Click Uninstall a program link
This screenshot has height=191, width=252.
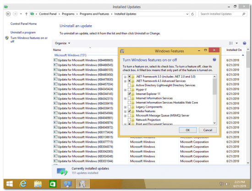[23, 33]
